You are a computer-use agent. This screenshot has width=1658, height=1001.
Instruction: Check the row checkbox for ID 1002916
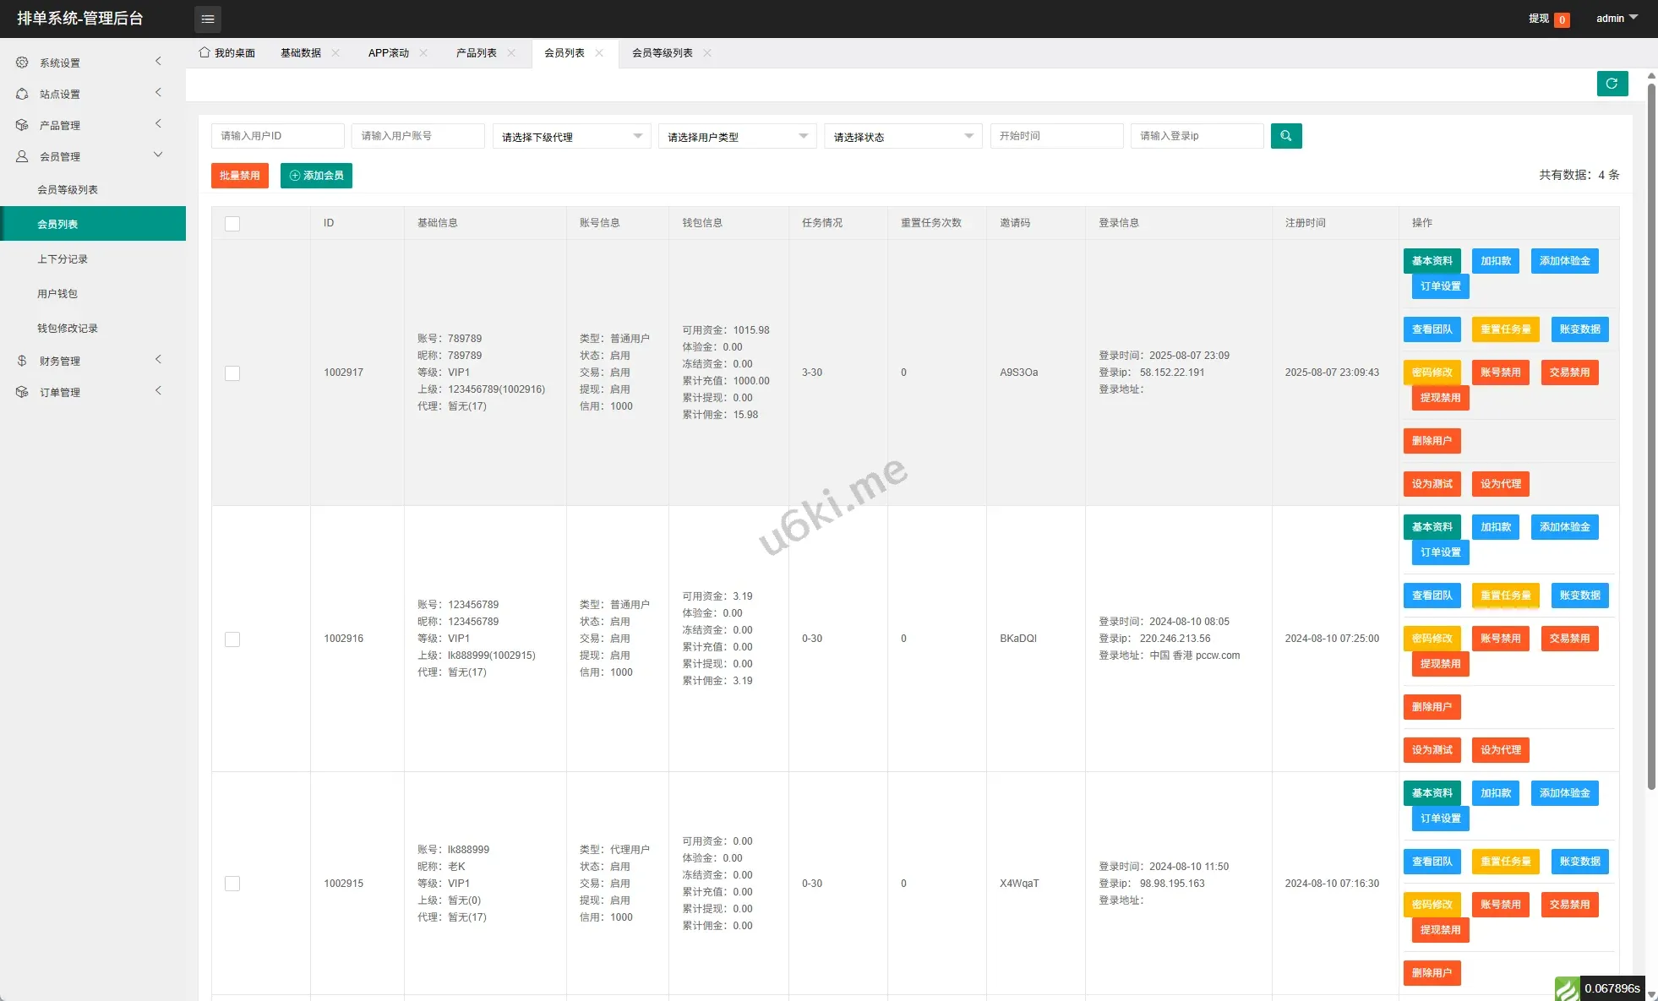232,639
